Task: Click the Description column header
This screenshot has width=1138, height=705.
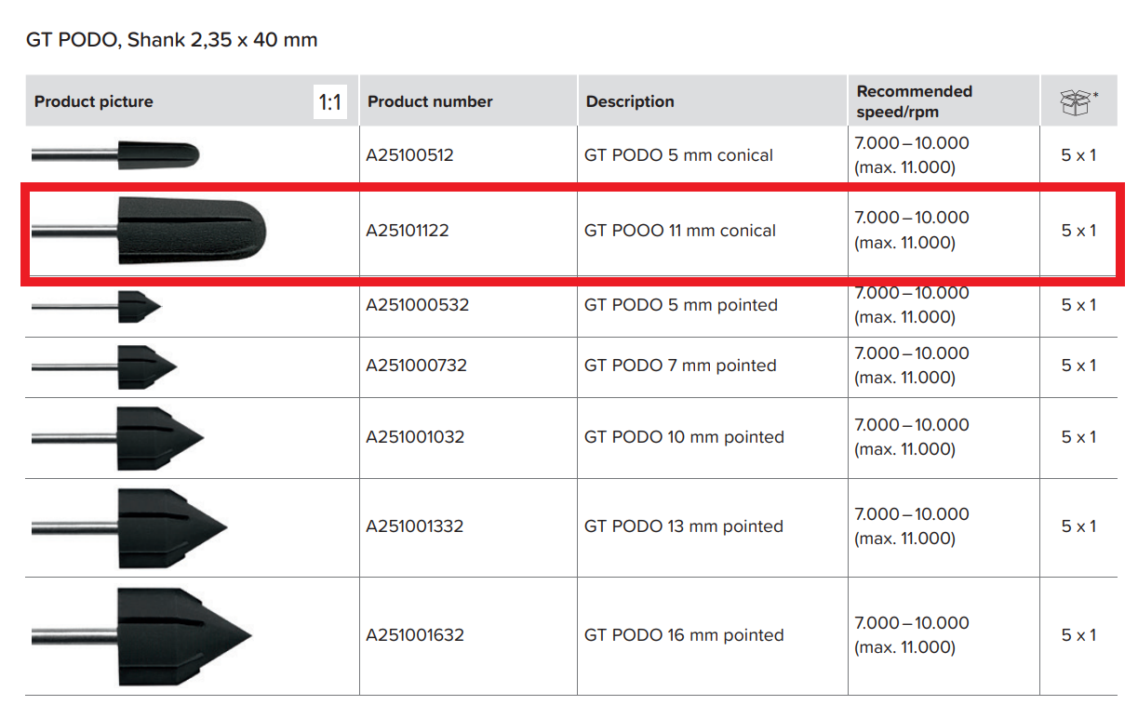Action: tap(630, 101)
